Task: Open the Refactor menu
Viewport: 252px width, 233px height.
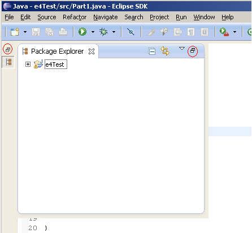Action: [75, 17]
